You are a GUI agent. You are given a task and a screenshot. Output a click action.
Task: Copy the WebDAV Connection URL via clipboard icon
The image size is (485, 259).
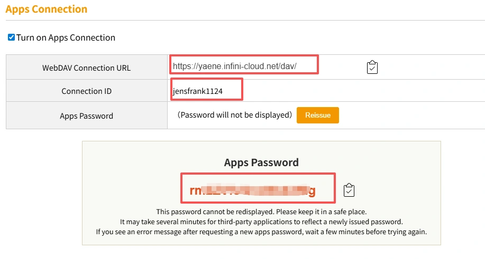(372, 68)
